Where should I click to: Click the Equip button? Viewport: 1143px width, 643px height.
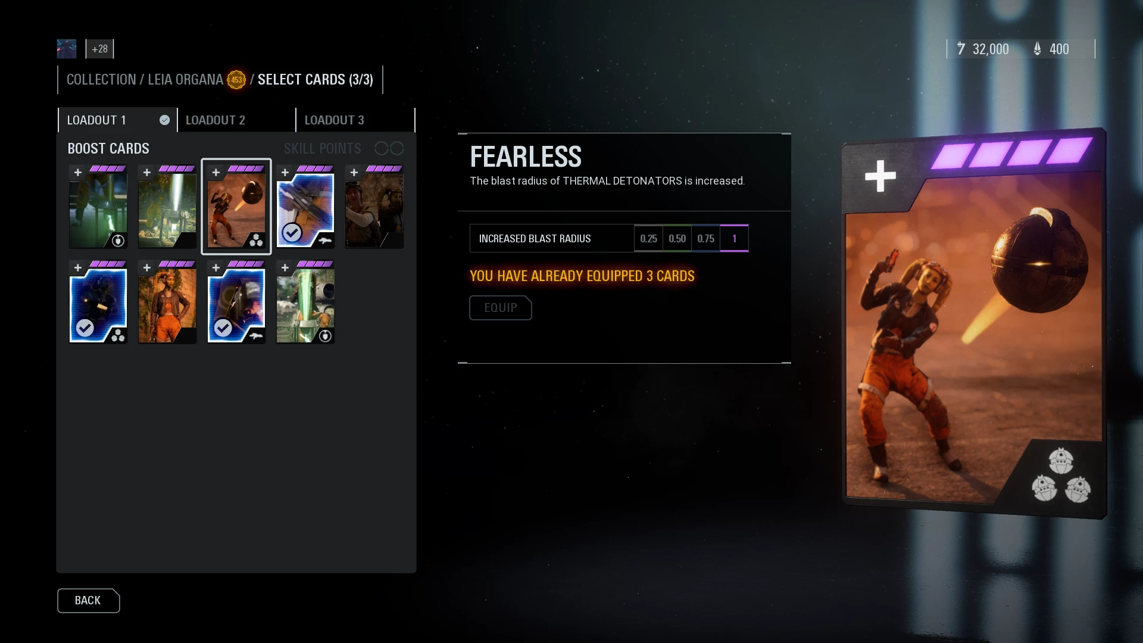click(500, 308)
